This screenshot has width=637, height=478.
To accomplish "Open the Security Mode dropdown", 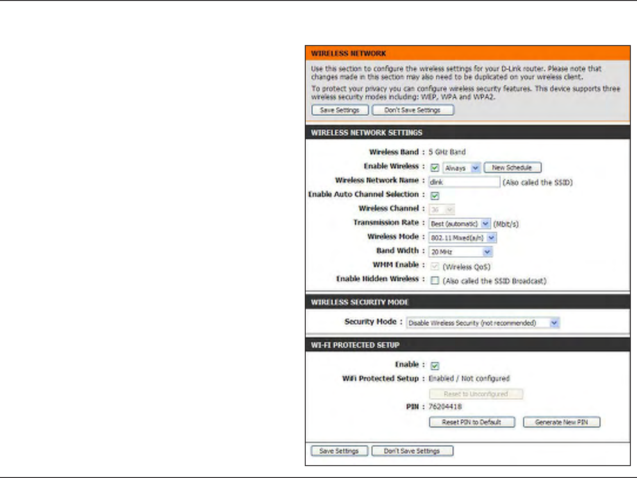I will pyautogui.click(x=483, y=323).
